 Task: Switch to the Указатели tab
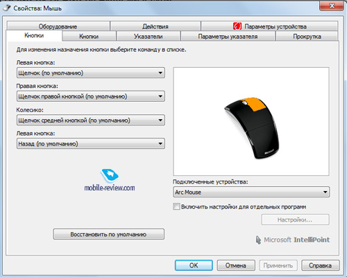pos(149,37)
